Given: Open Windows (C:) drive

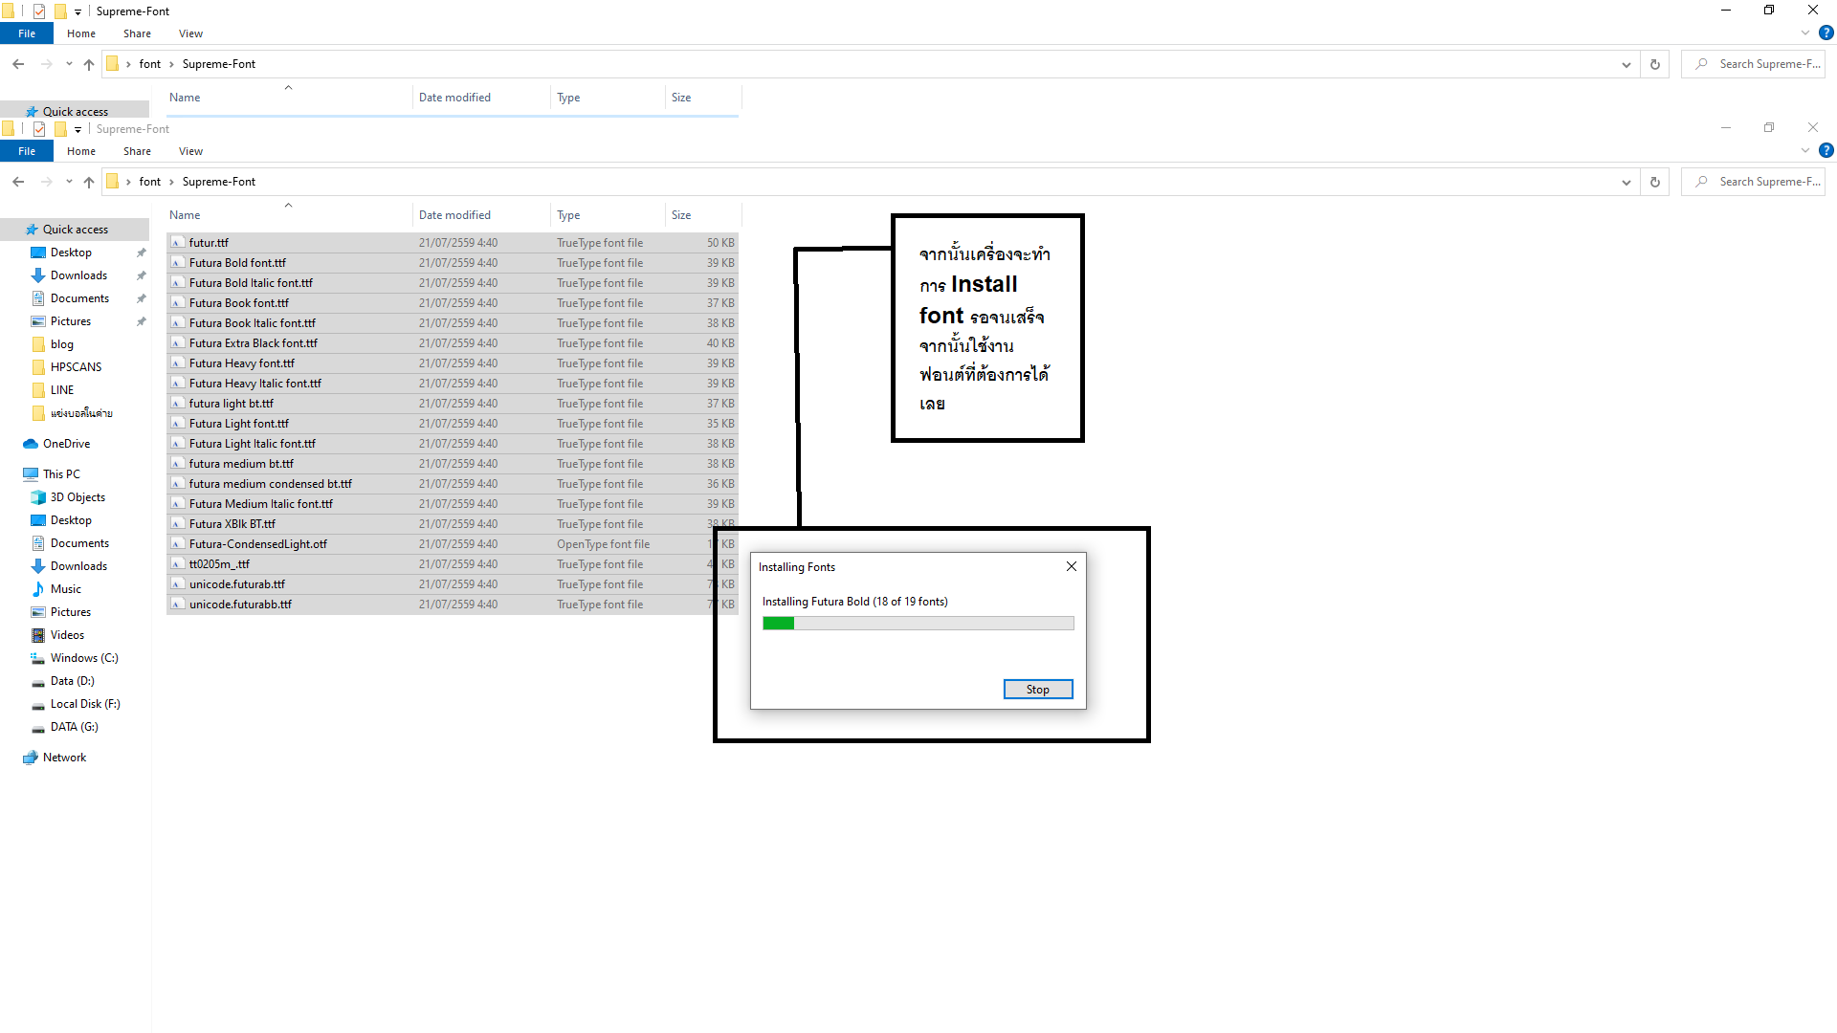Looking at the screenshot, I should (84, 658).
